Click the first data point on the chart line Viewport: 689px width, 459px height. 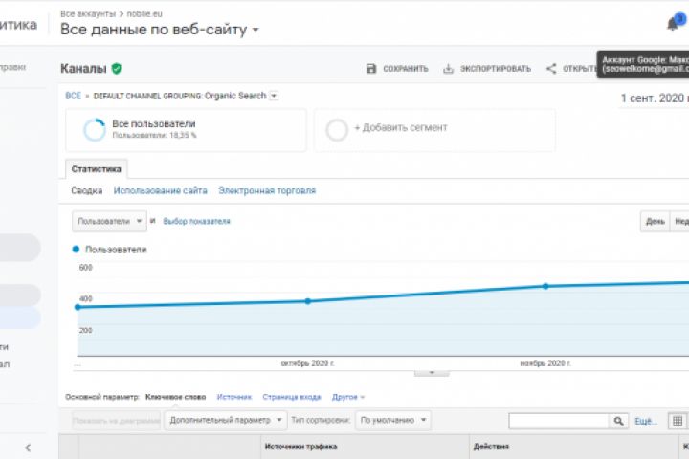(78, 307)
